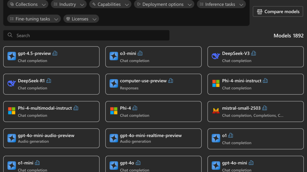The image size is (307, 172).
Task: Open the gpt-4.5-preview model name link
Action: pos(34,53)
